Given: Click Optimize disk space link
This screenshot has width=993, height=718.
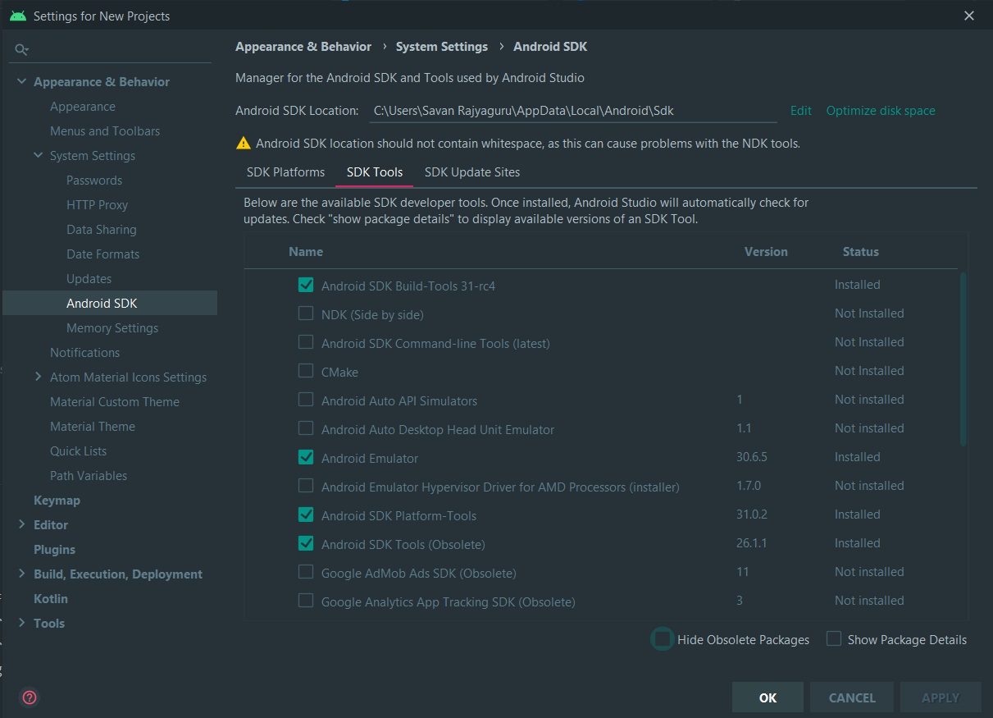Looking at the screenshot, I should pyautogui.click(x=881, y=111).
